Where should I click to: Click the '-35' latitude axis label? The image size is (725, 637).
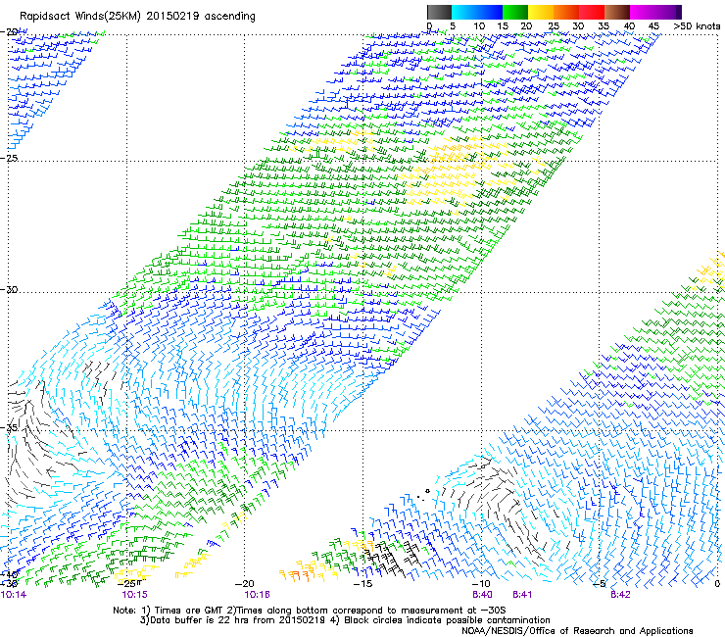(x=9, y=428)
